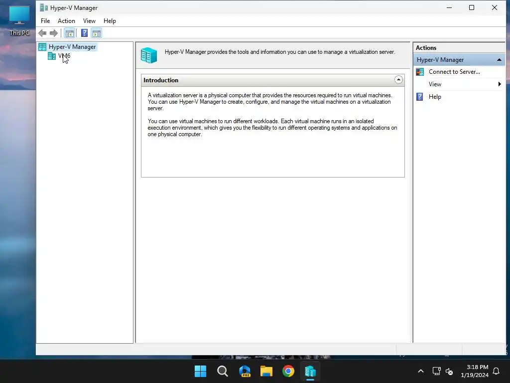Open the View menu in menu bar
This screenshot has height=383, width=510.
point(89,21)
